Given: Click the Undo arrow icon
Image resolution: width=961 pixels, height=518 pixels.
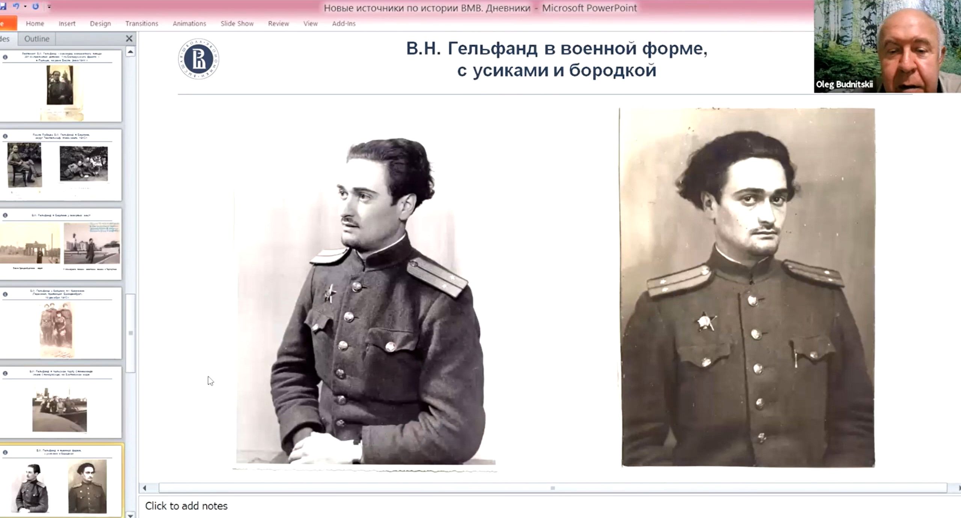Looking at the screenshot, I should pyautogui.click(x=16, y=6).
